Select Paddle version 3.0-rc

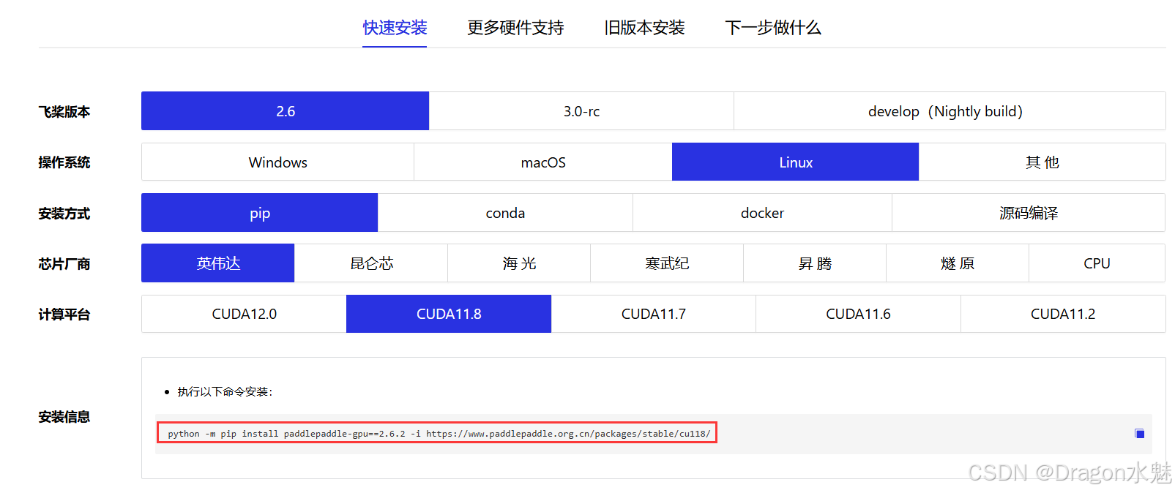pos(581,111)
